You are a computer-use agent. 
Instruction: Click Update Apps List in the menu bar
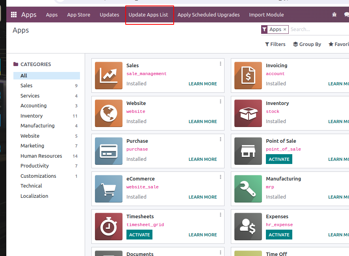[148, 15]
